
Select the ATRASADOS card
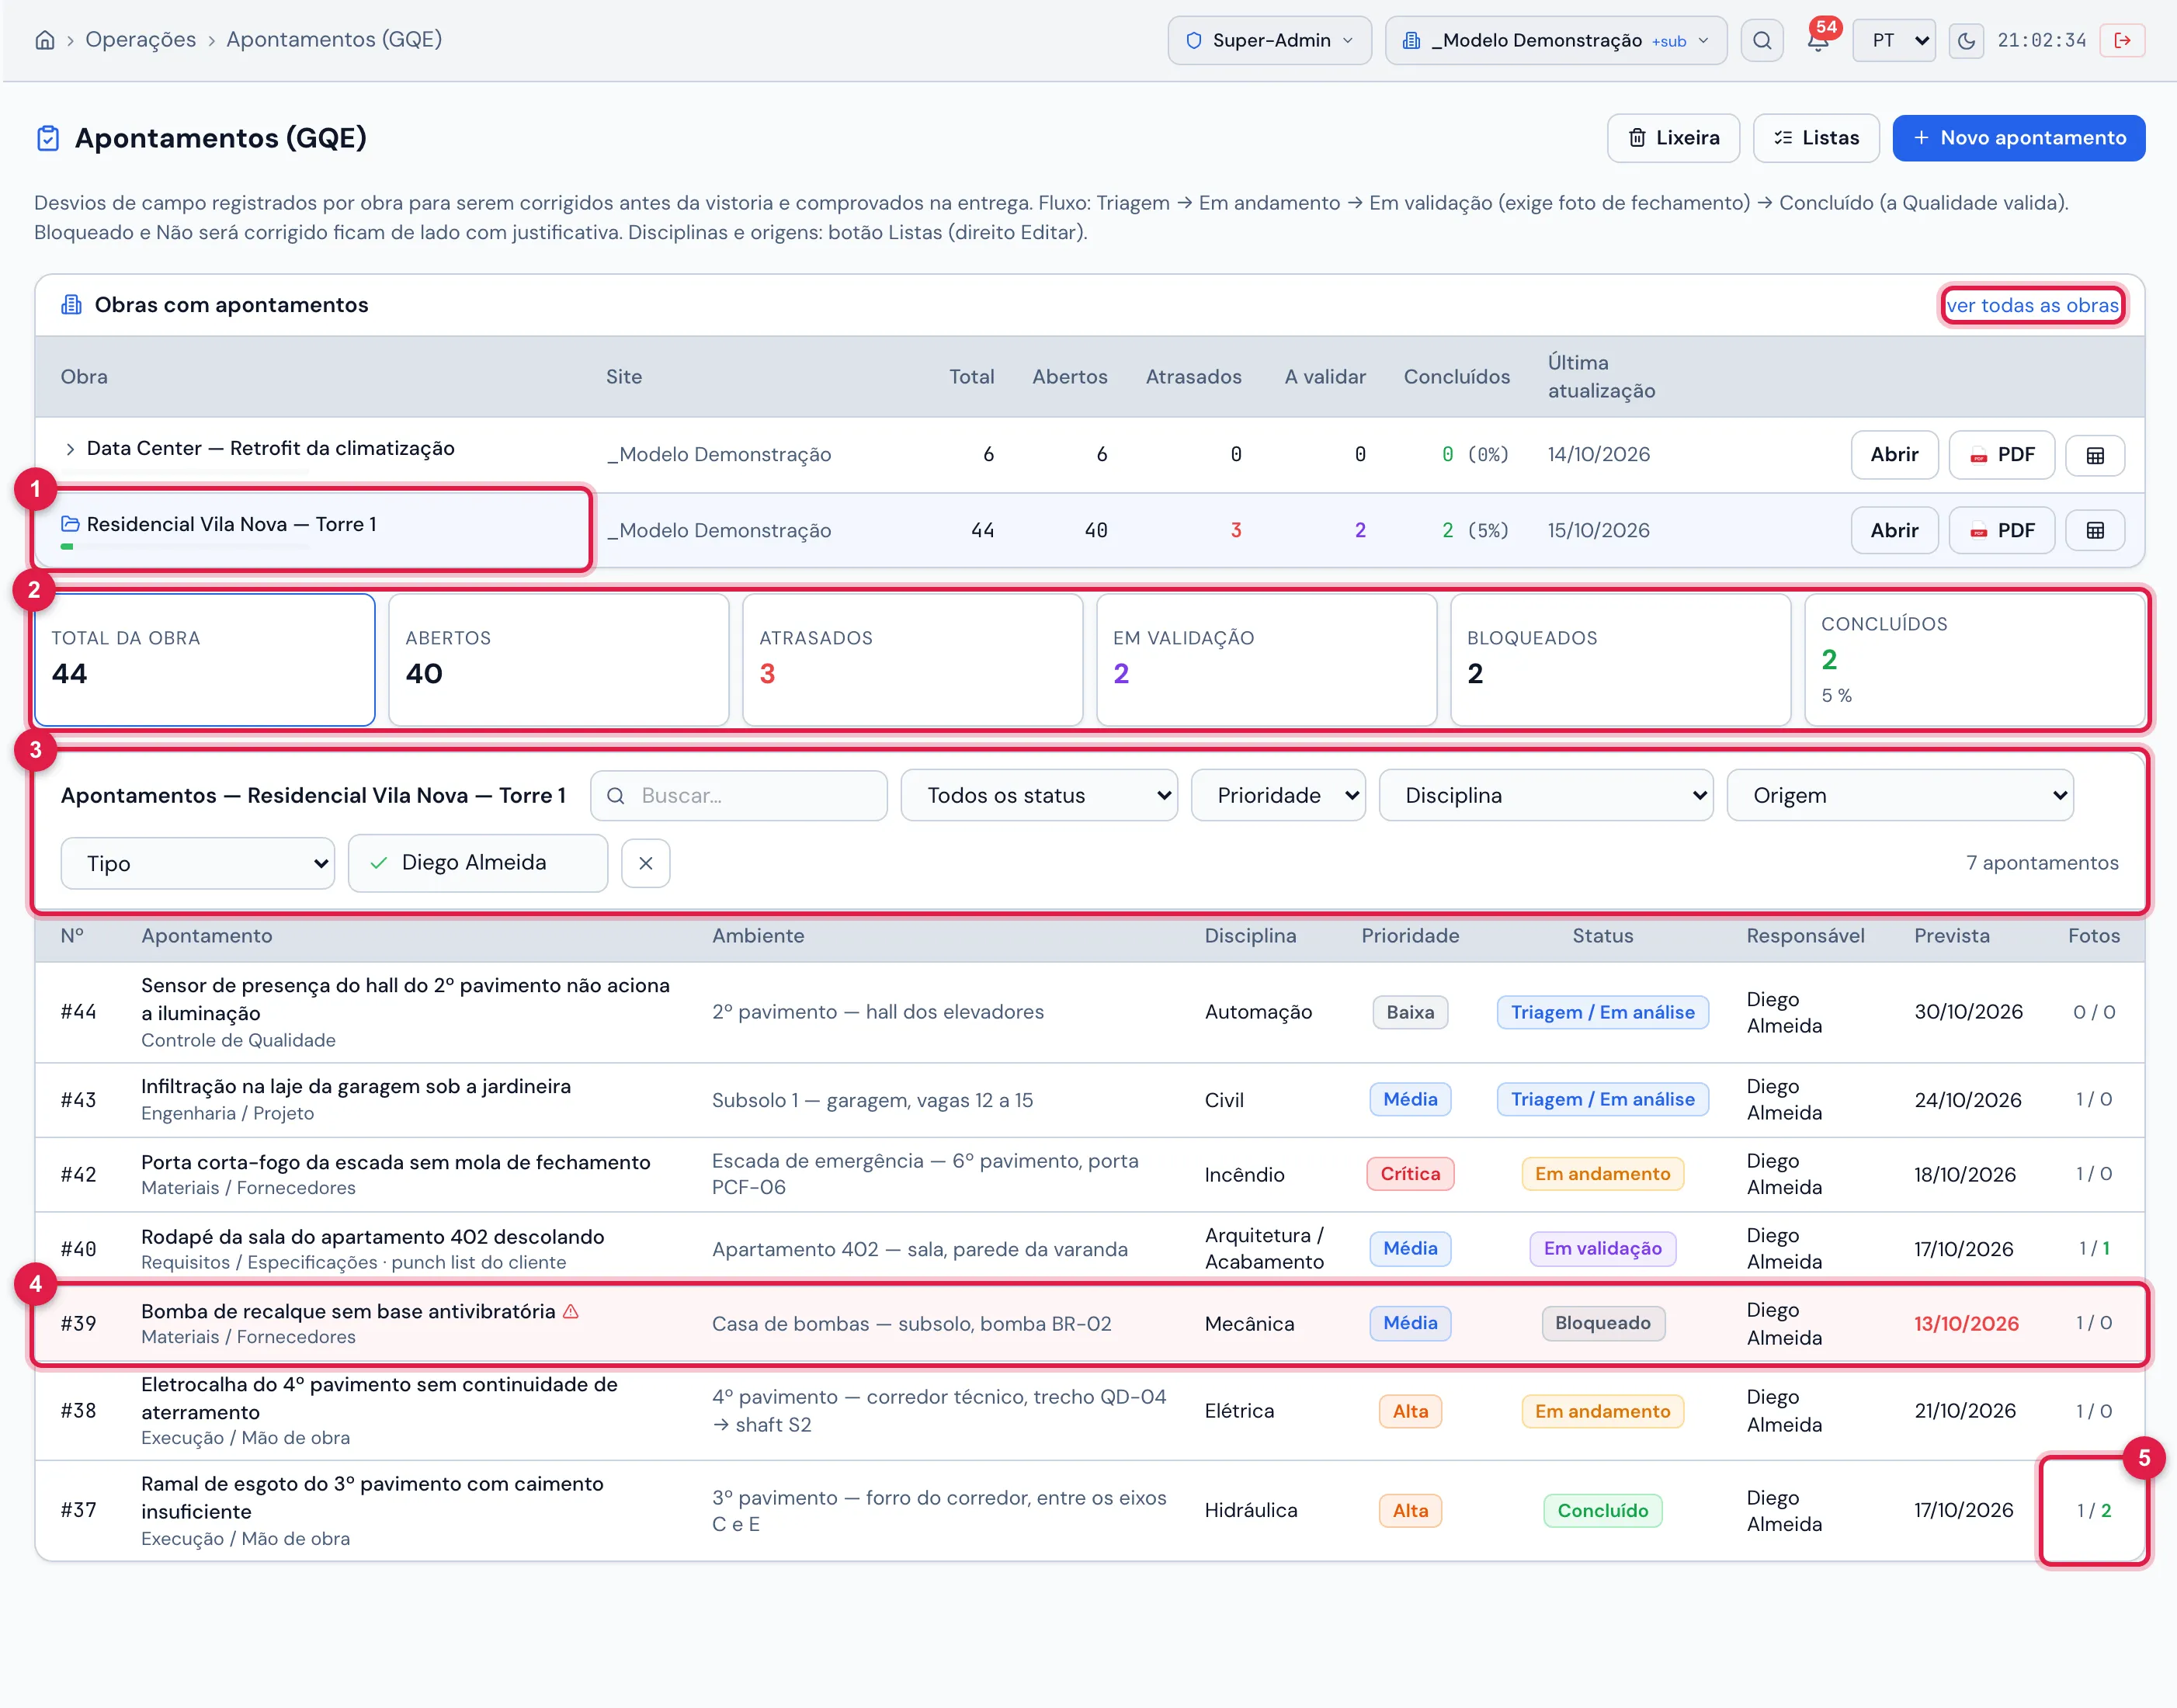pos(913,660)
